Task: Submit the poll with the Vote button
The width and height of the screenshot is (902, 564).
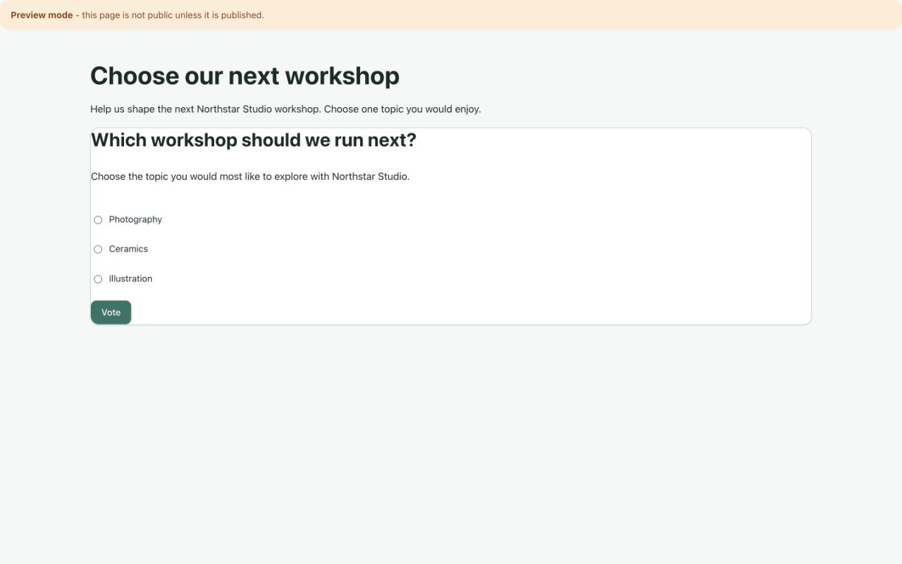Action: [111, 312]
